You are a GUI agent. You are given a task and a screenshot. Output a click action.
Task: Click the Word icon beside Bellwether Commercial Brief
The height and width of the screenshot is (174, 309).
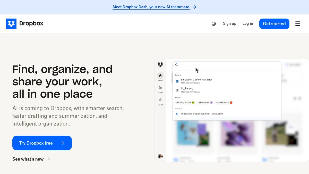point(177,81)
